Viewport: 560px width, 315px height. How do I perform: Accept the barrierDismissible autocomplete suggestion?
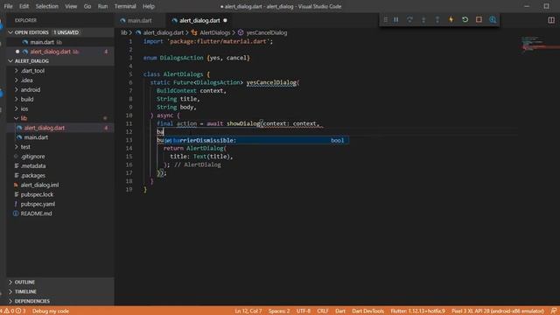point(256,140)
